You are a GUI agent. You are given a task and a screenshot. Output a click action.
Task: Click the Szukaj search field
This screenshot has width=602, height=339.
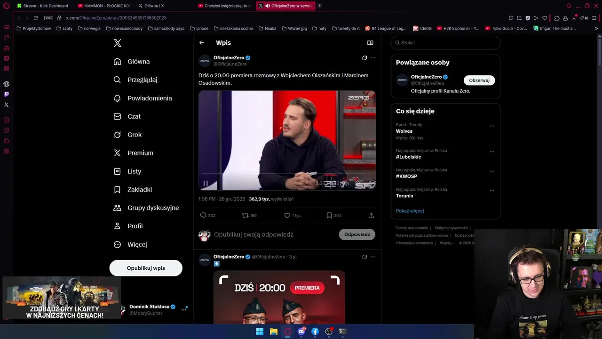(x=445, y=42)
